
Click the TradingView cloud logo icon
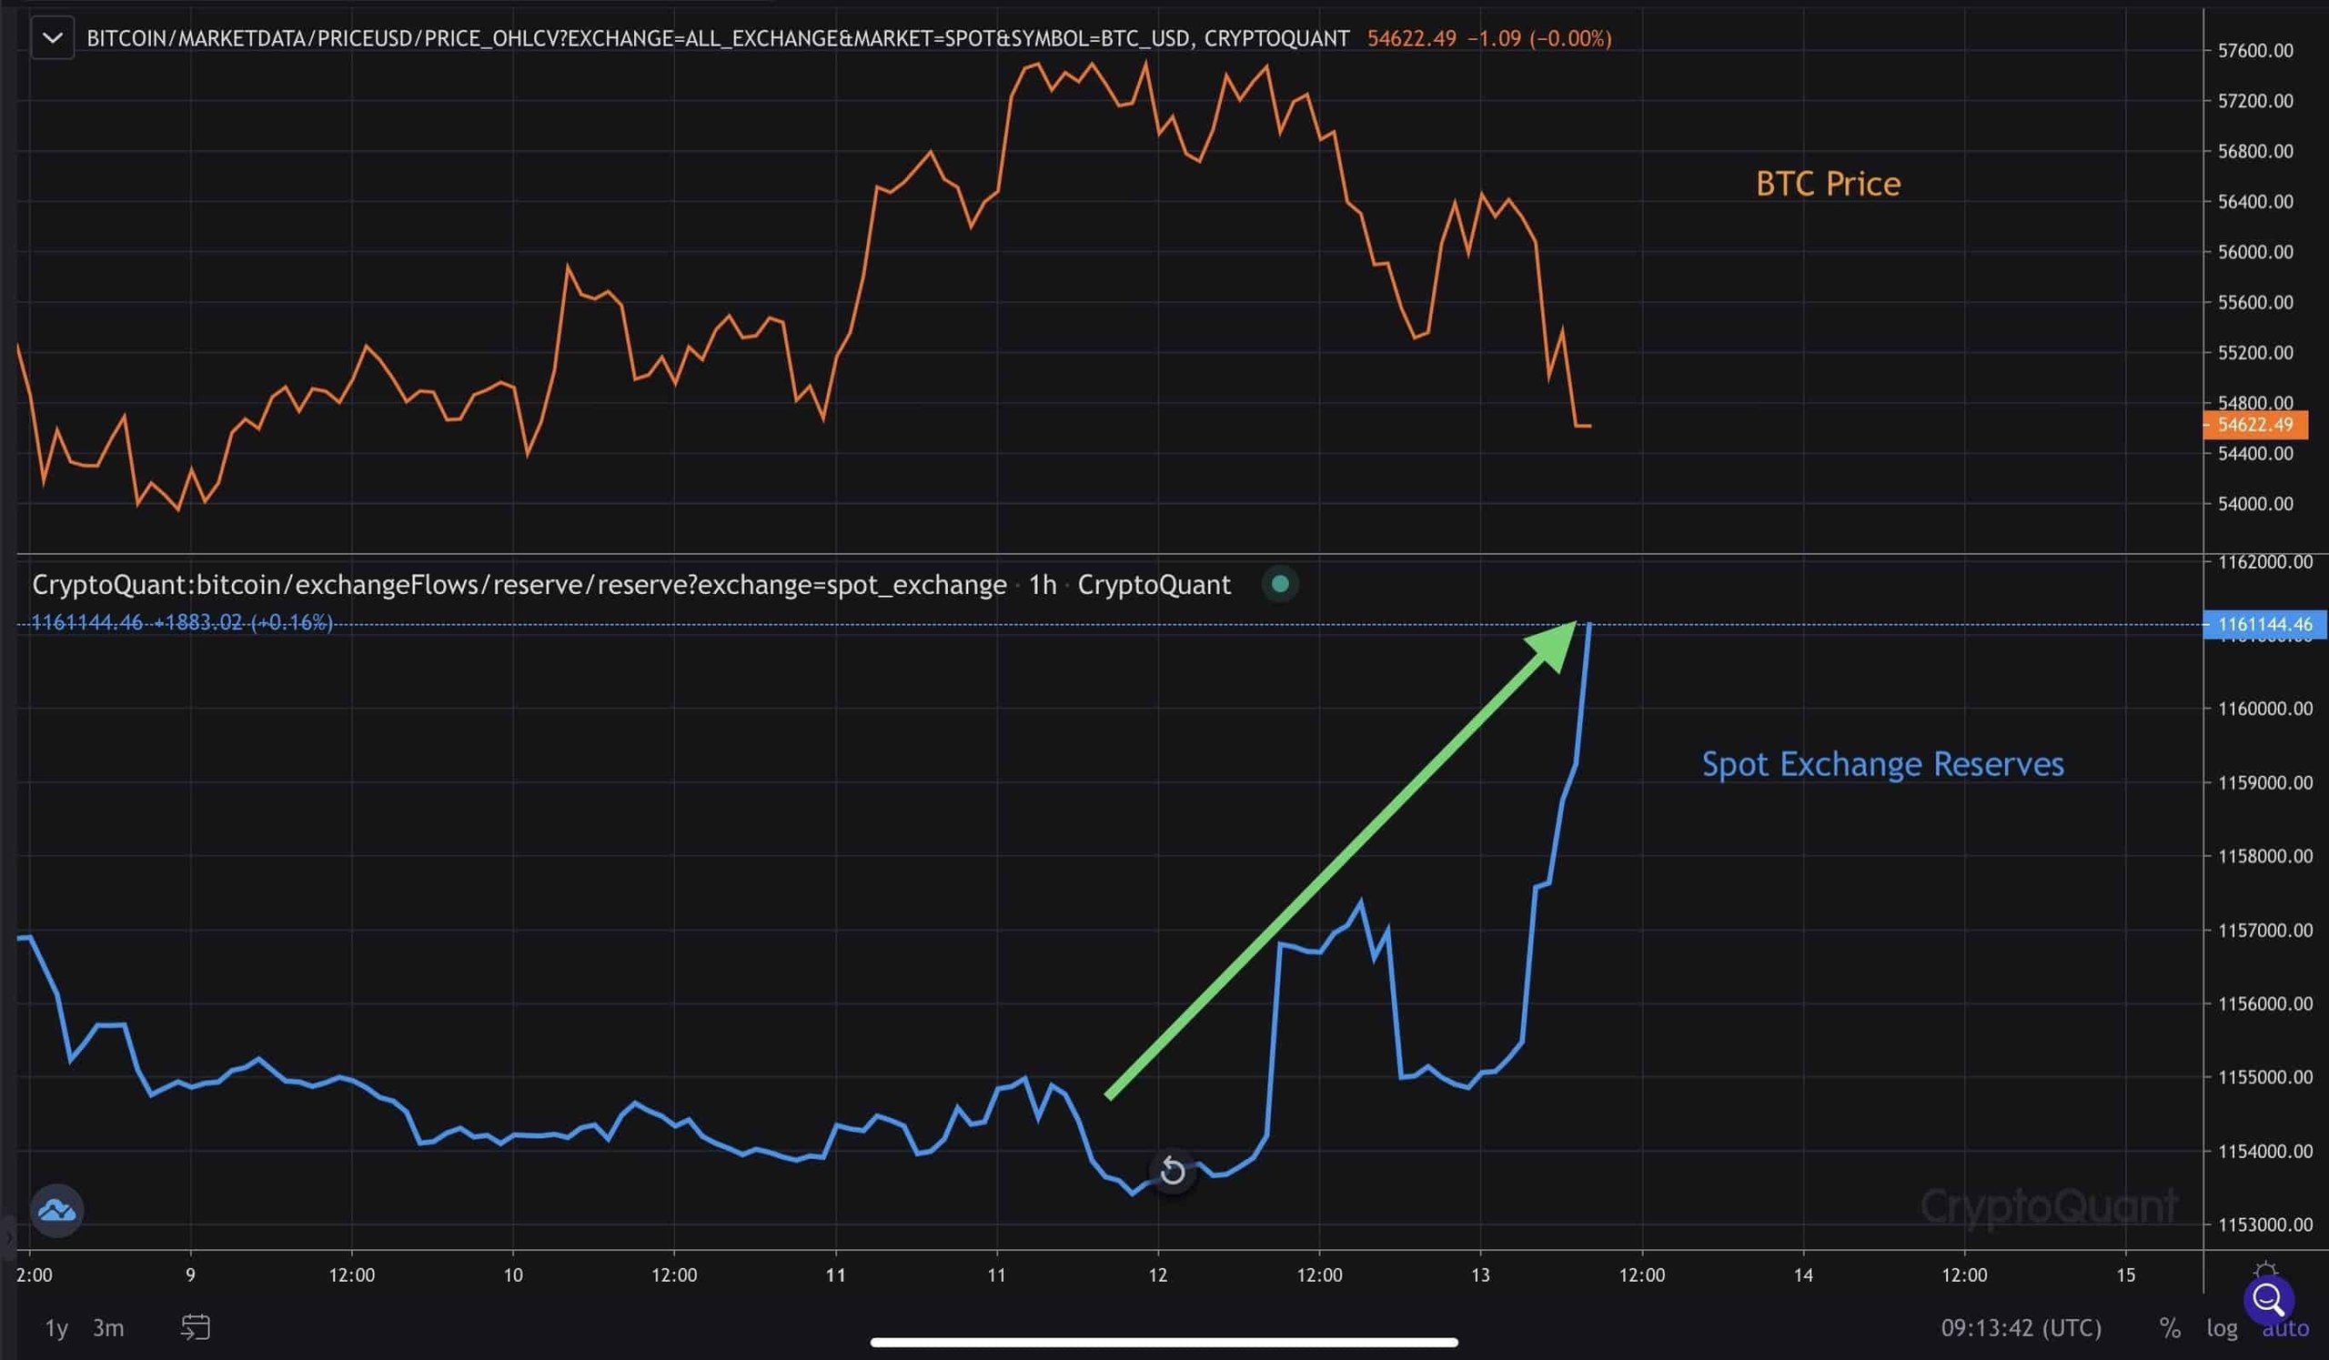(57, 1210)
